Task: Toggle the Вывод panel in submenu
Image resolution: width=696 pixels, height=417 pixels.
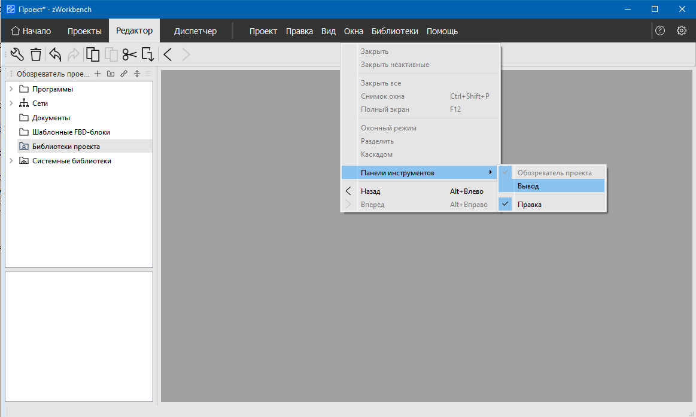Action: pos(528,186)
